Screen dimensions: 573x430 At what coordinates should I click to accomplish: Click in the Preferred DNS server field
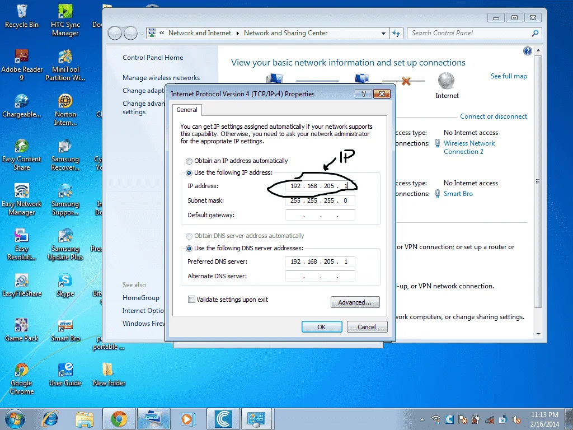pyautogui.click(x=320, y=261)
